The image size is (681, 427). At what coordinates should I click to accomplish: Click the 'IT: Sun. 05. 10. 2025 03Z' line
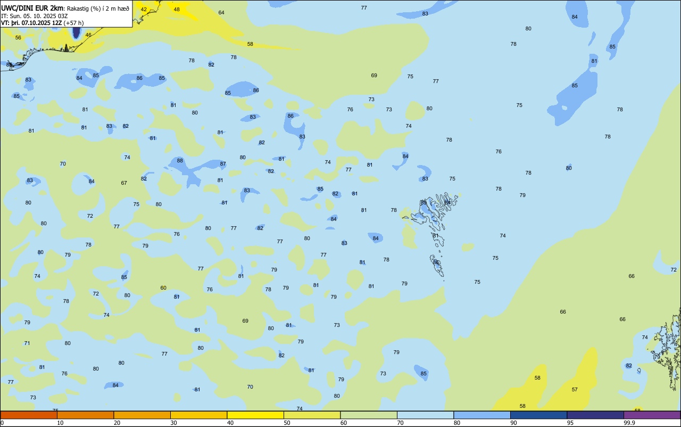[x=34, y=16]
